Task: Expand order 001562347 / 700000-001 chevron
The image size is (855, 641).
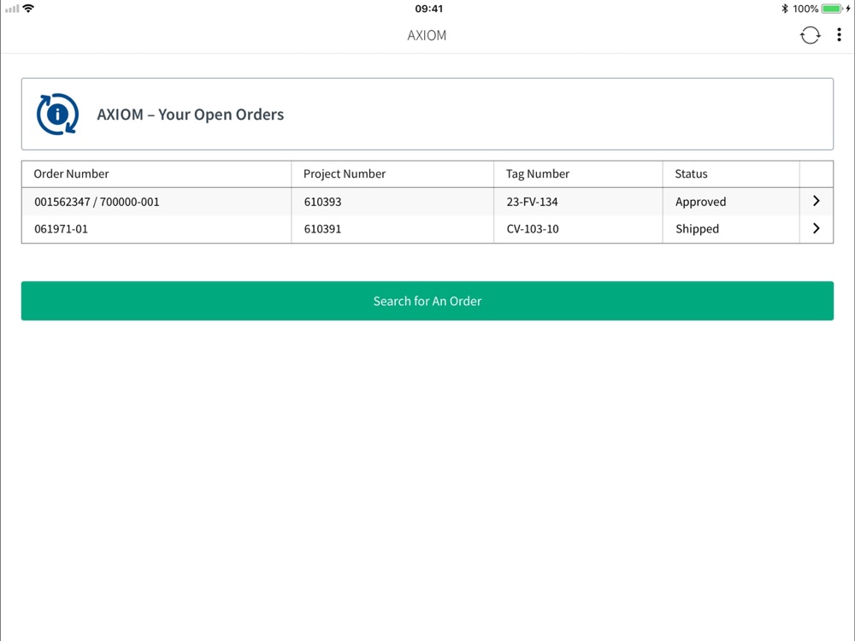Action: 816,202
